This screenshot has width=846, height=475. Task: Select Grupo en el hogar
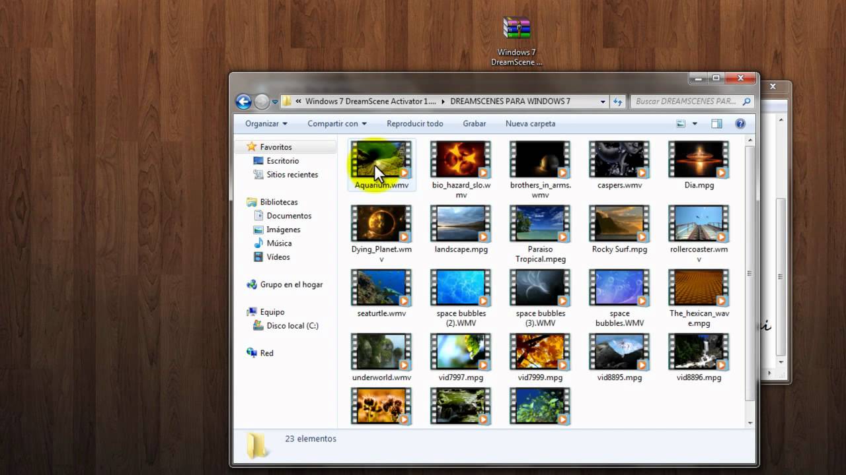(291, 284)
